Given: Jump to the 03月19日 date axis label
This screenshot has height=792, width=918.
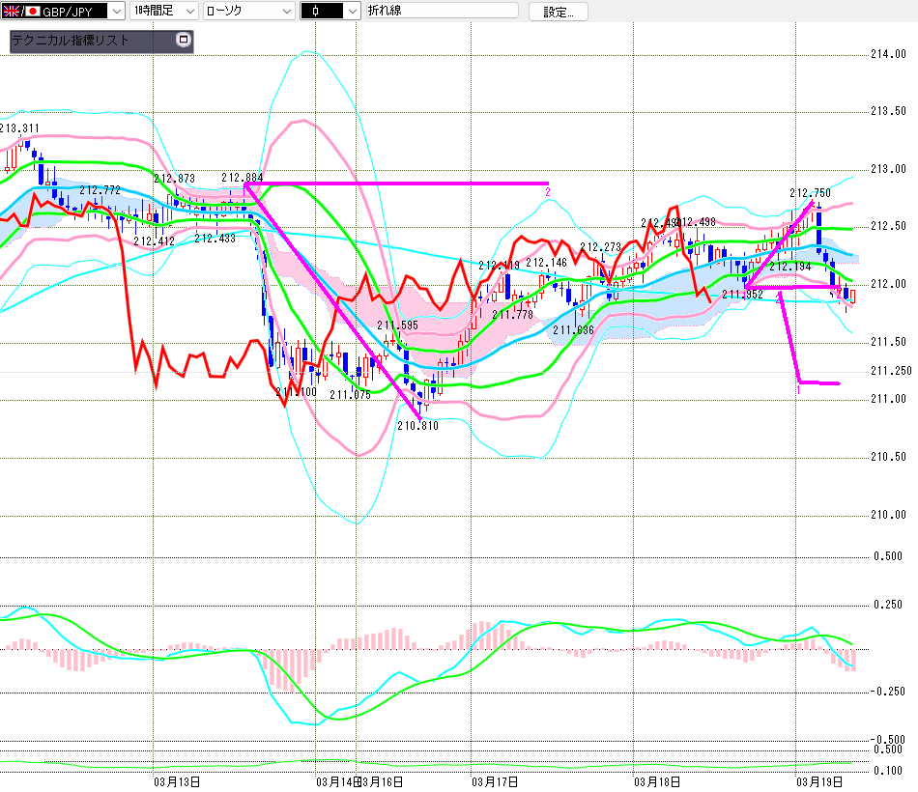Looking at the screenshot, I should coord(817,780).
